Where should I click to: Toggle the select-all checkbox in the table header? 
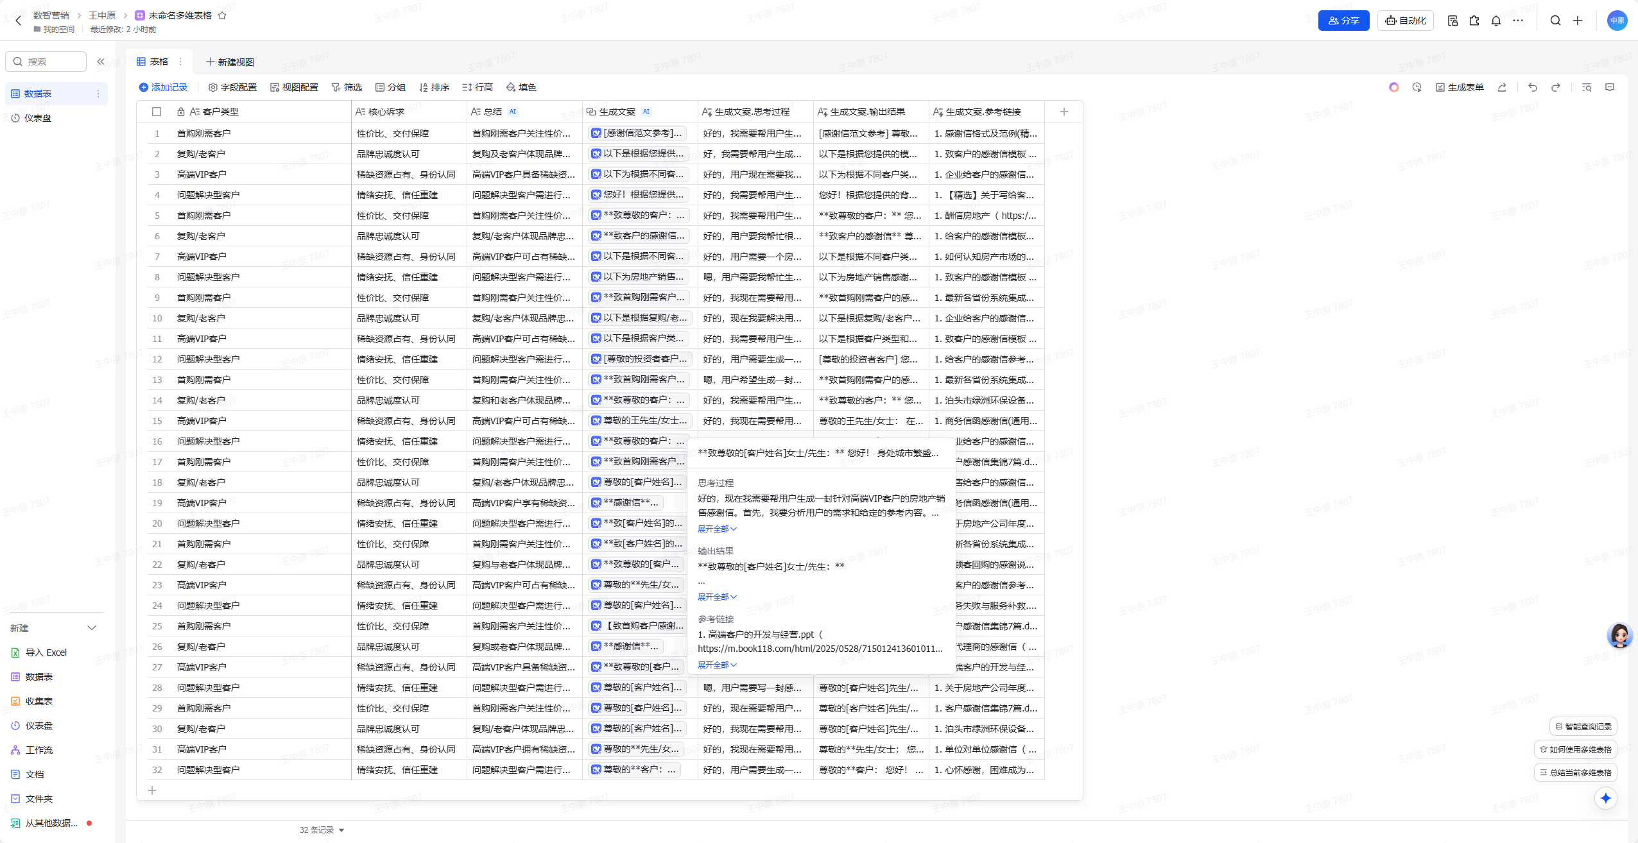coord(157,112)
